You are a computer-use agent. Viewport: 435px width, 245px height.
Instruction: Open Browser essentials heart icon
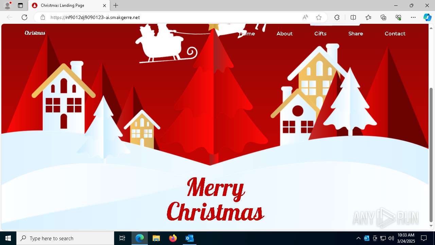[398, 17]
